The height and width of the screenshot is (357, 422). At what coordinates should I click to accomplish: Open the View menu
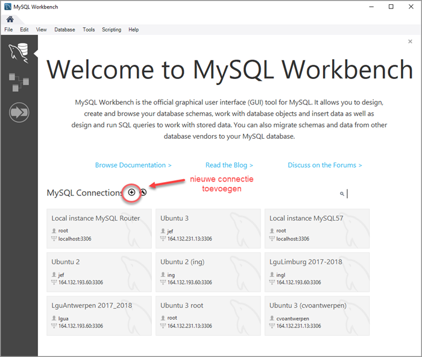pyautogui.click(x=41, y=30)
